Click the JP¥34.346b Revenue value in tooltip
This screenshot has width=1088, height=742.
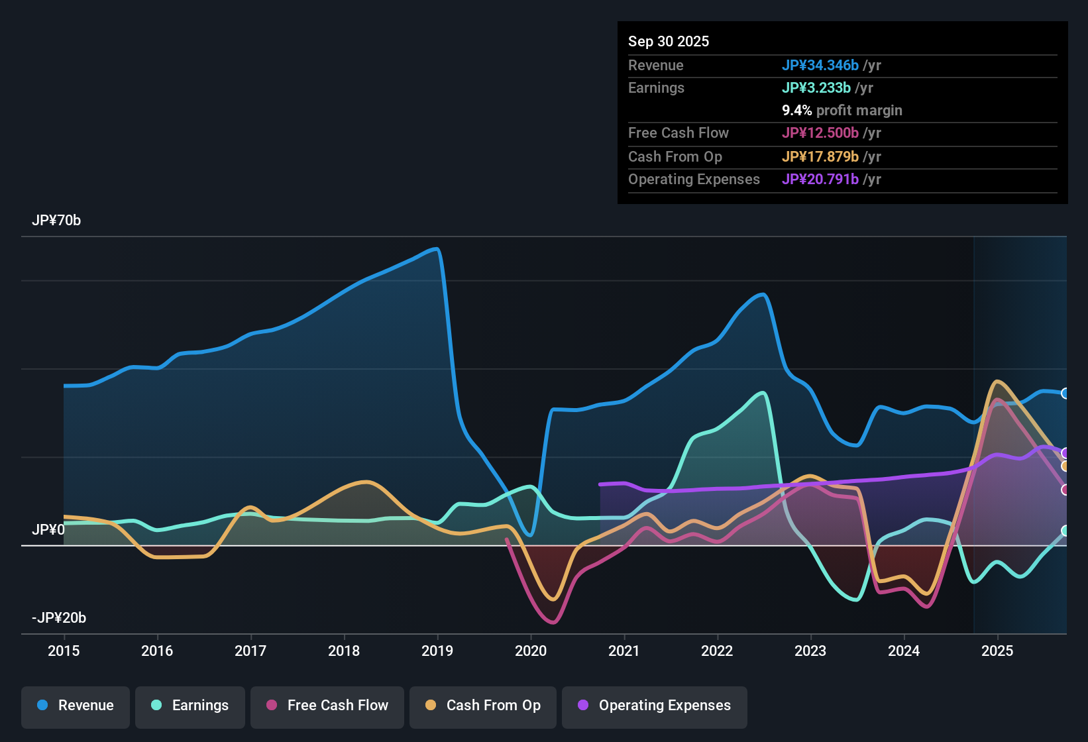821,65
